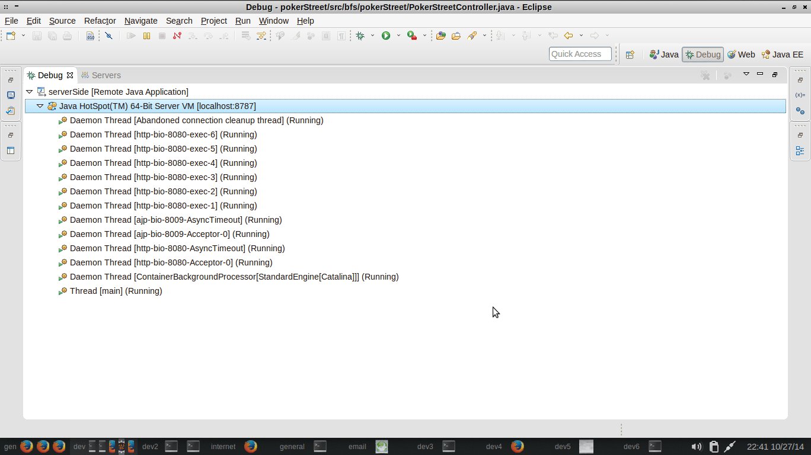Click the green Run play button in the toolbar
The image size is (811, 455).
coord(386,36)
